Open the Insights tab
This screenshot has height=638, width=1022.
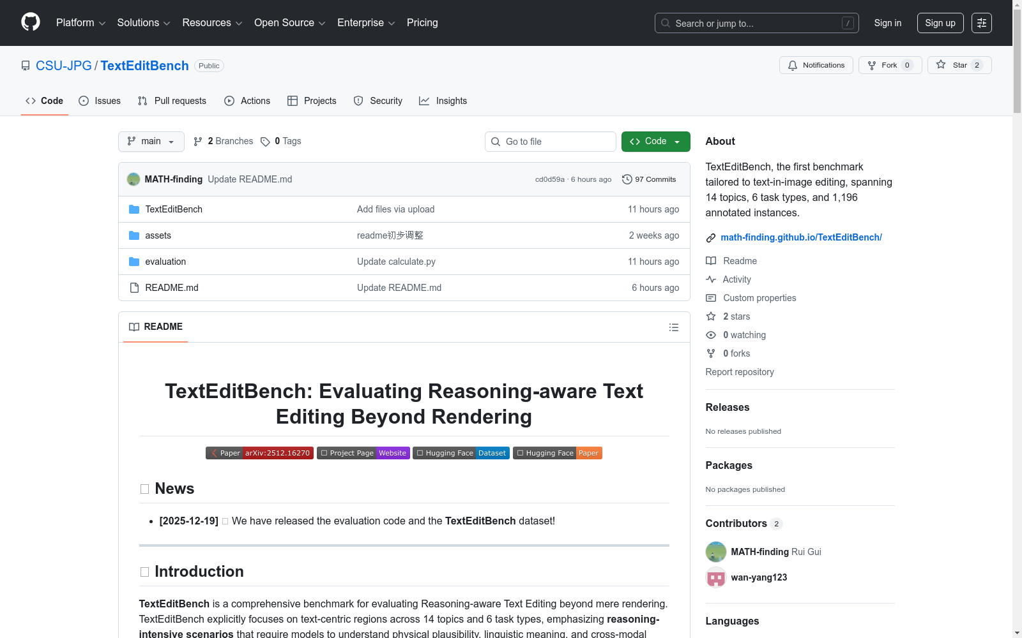443,101
